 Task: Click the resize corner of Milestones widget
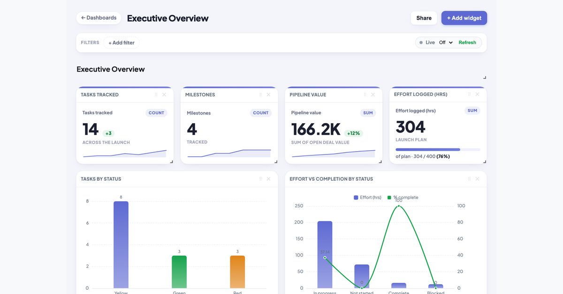(275, 162)
